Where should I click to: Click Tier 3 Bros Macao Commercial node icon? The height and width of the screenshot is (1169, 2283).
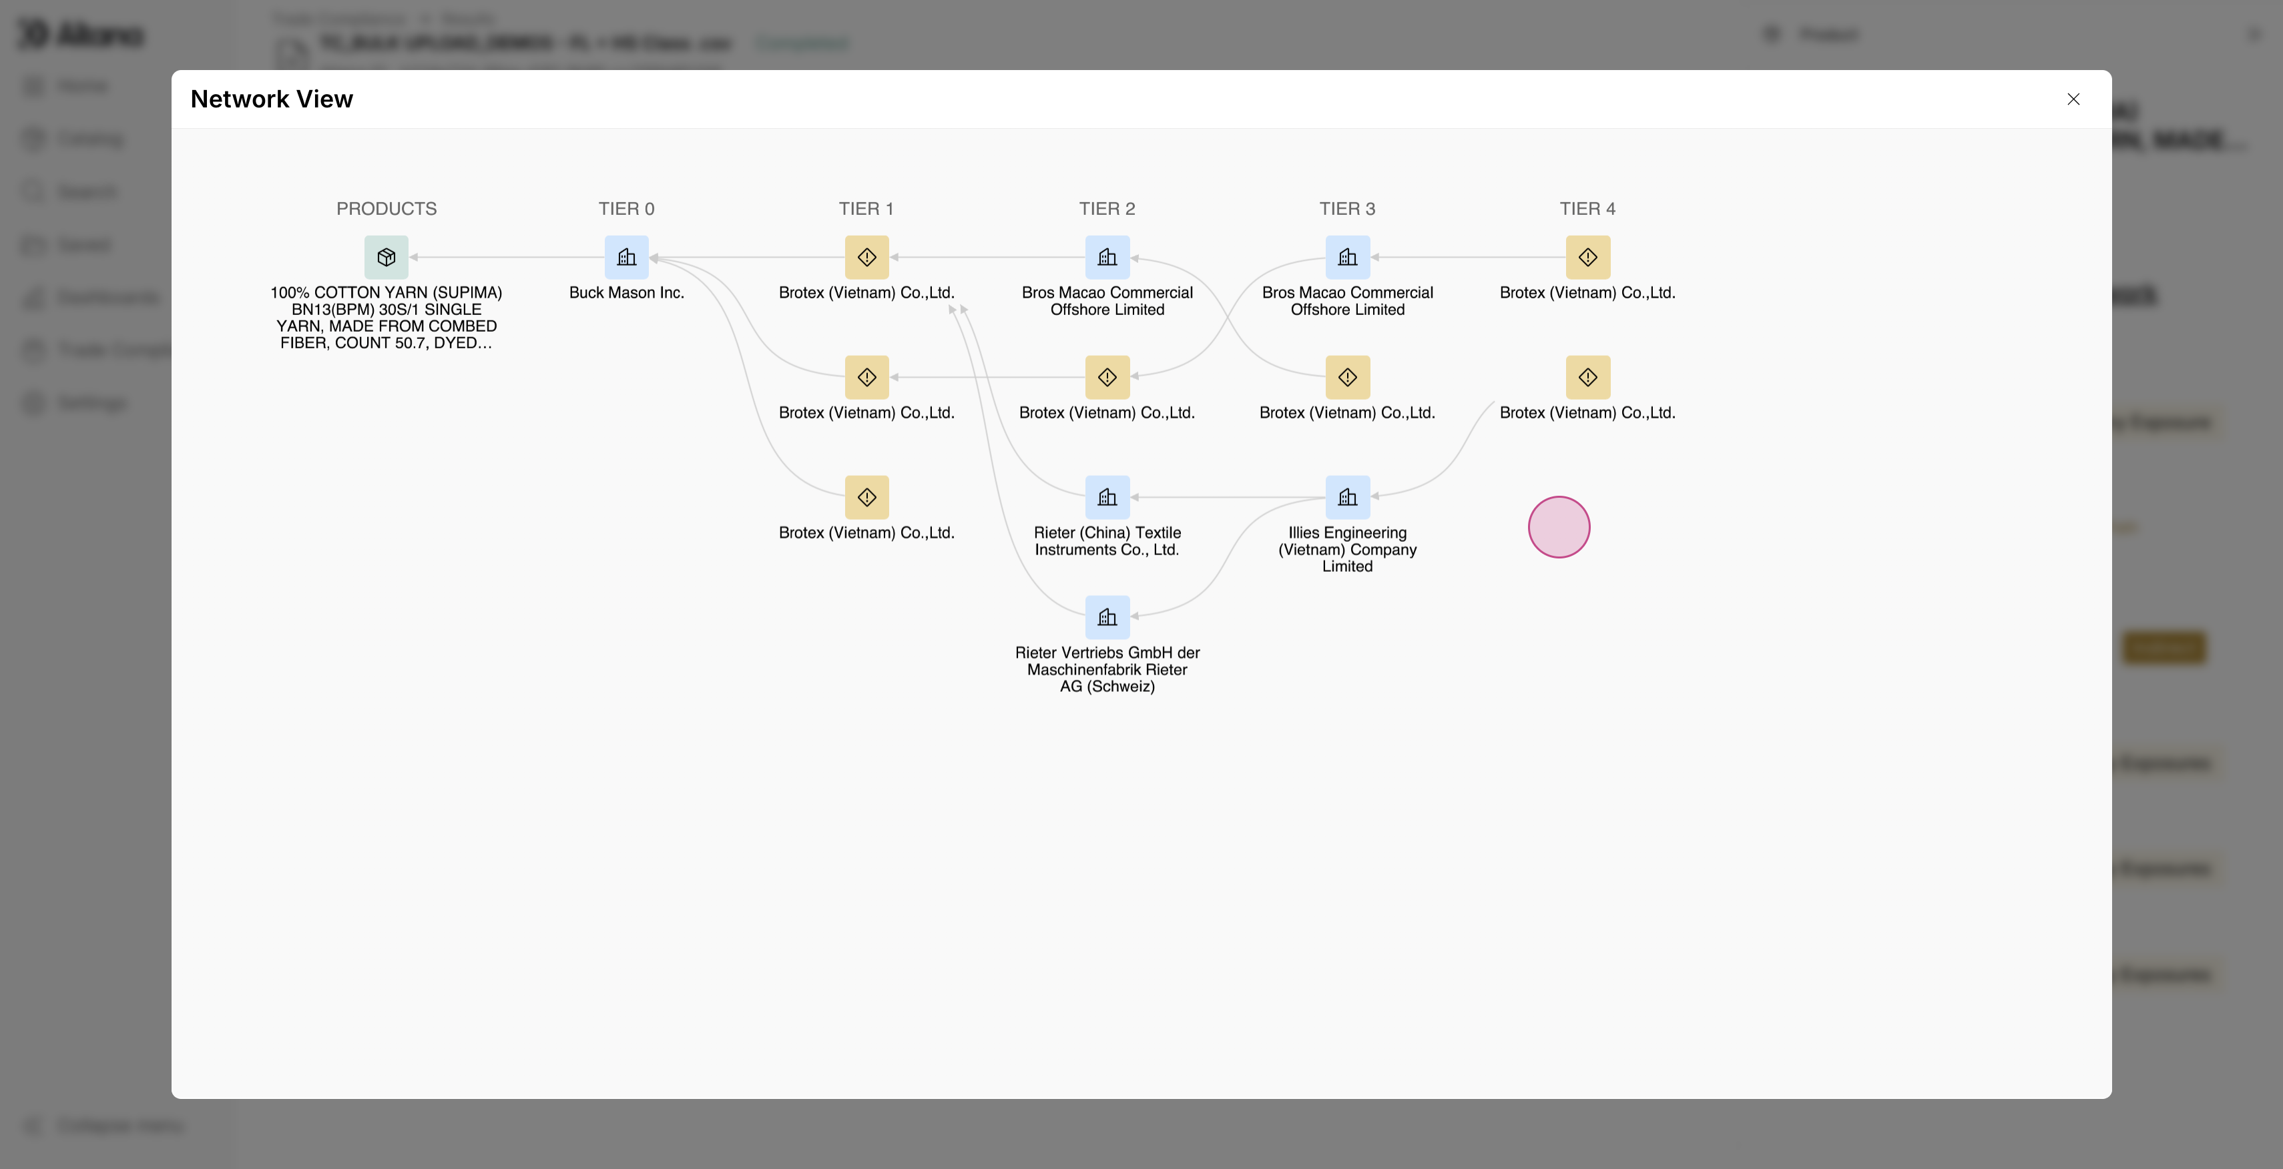coord(1347,257)
